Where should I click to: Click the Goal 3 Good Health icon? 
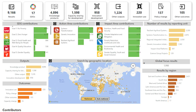point(7,42)
